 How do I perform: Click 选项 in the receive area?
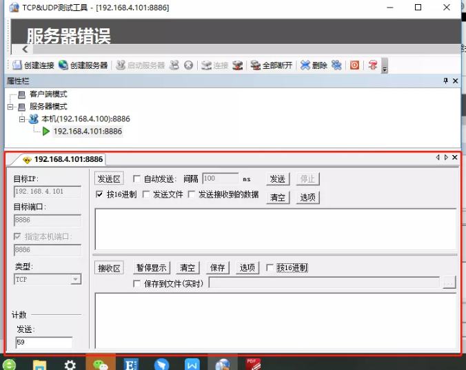(247, 268)
